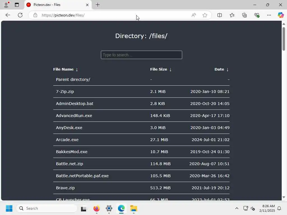Select the Picteon.dev - Files tab
Image resolution: width=287 pixels, height=215 pixels.
pyautogui.click(x=58, y=5)
